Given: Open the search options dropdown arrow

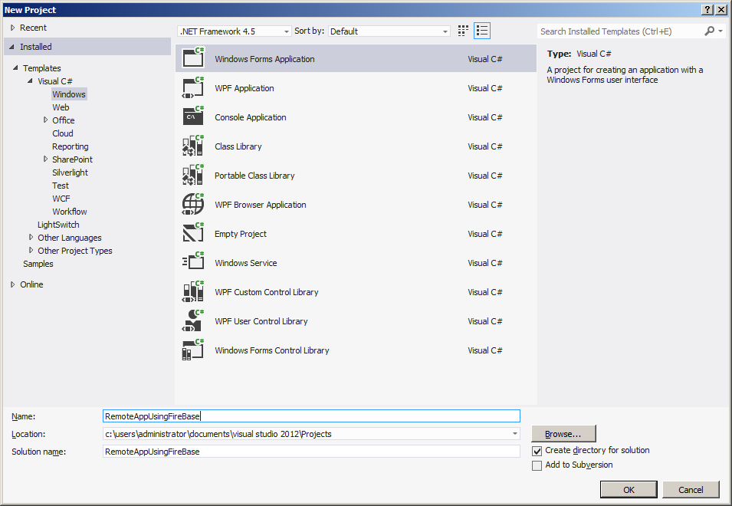Looking at the screenshot, I should point(721,31).
